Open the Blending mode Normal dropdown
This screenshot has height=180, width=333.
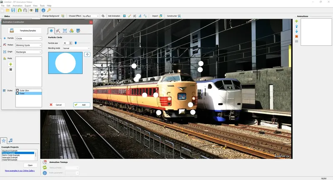(x=76, y=48)
